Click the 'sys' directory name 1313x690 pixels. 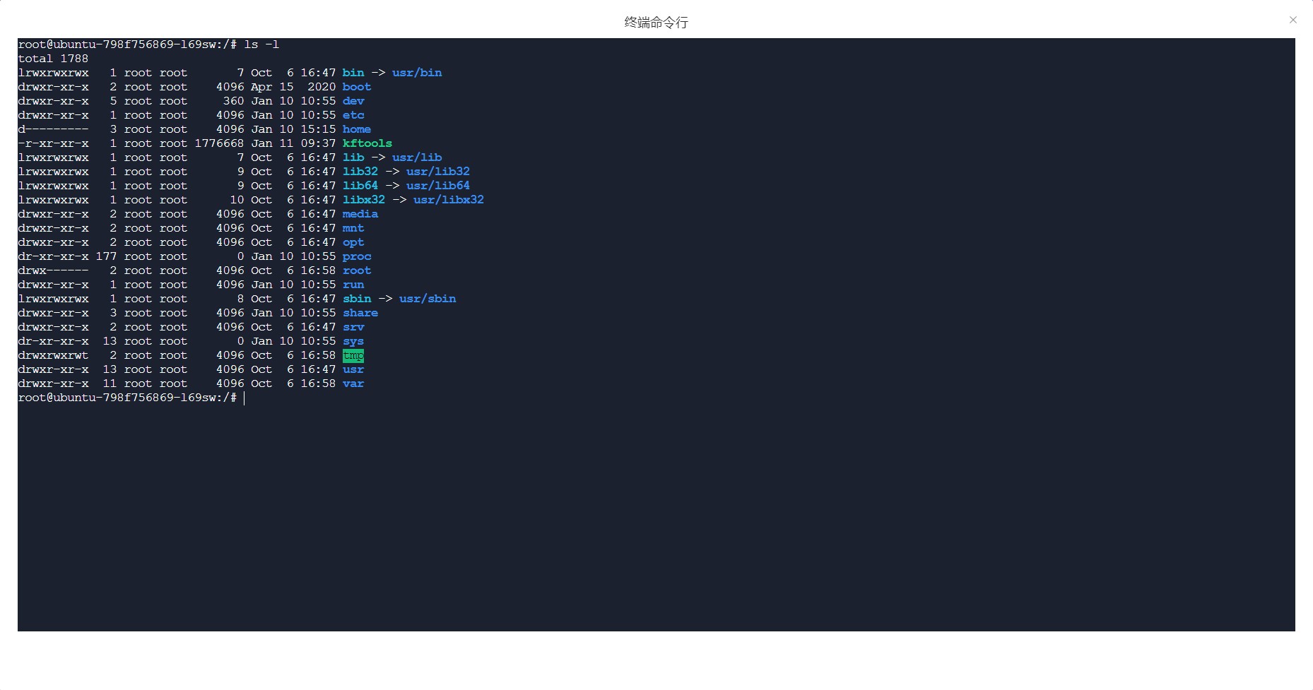click(x=353, y=341)
